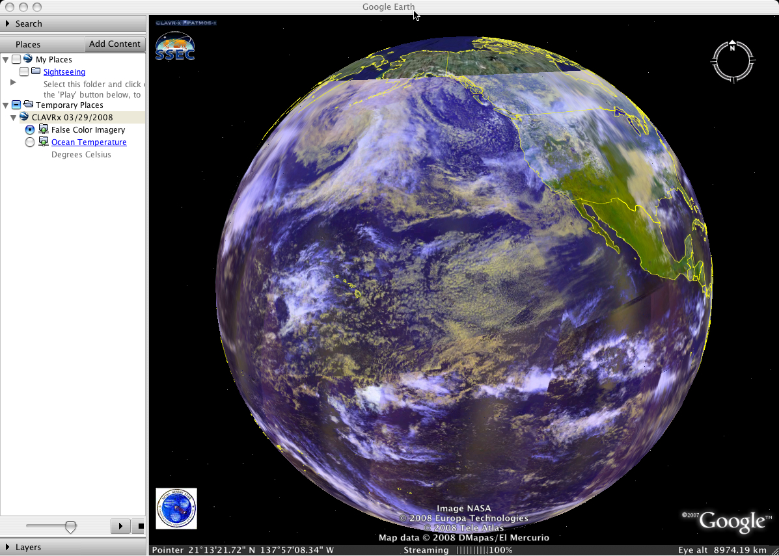Check the Sightseeing checkbox
This screenshot has height=556, width=779.
[x=24, y=72]
